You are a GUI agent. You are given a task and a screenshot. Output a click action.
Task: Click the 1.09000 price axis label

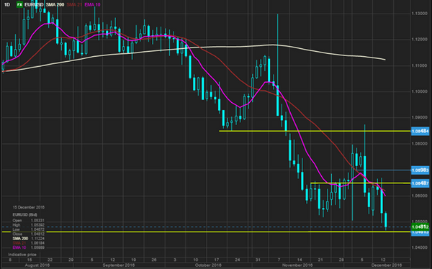click(419, 117)
